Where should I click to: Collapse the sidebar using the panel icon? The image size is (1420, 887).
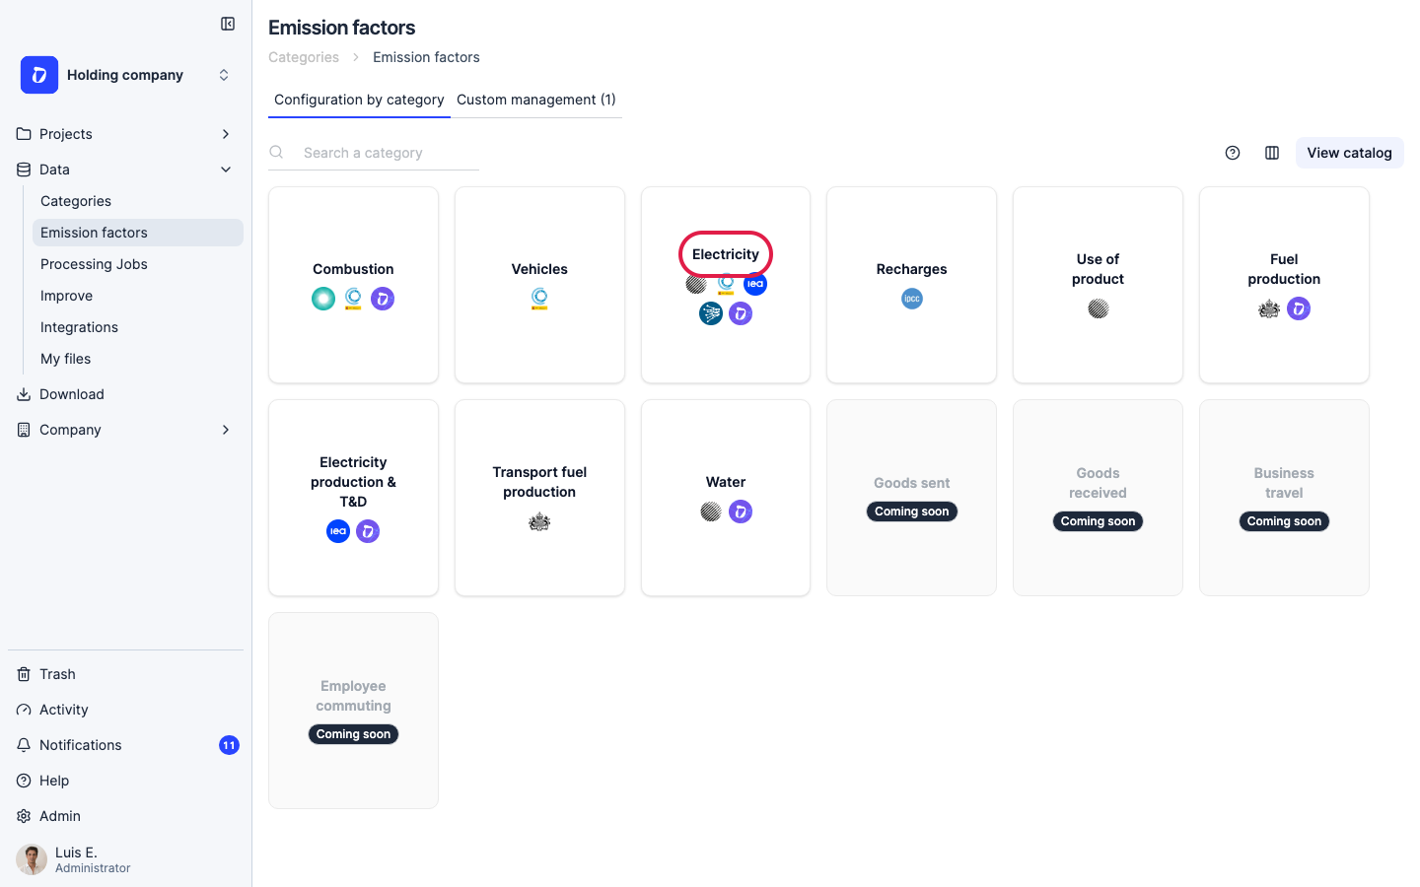pyautogui.click(x=228, y=24)
